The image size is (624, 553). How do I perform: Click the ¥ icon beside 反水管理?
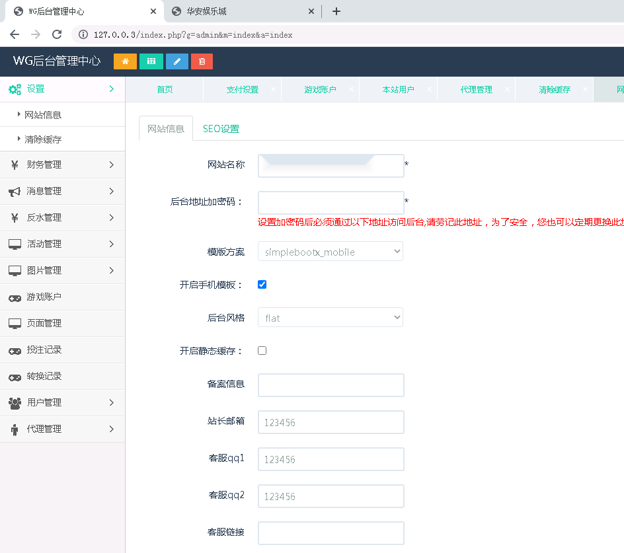click(15, 217)
